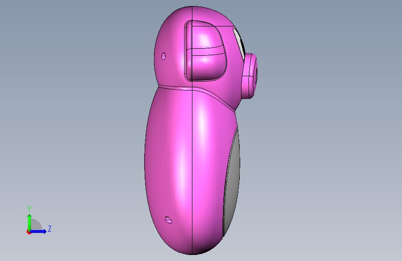
Task: Select the raised side ear panel
Action: (x=205, y=51)
